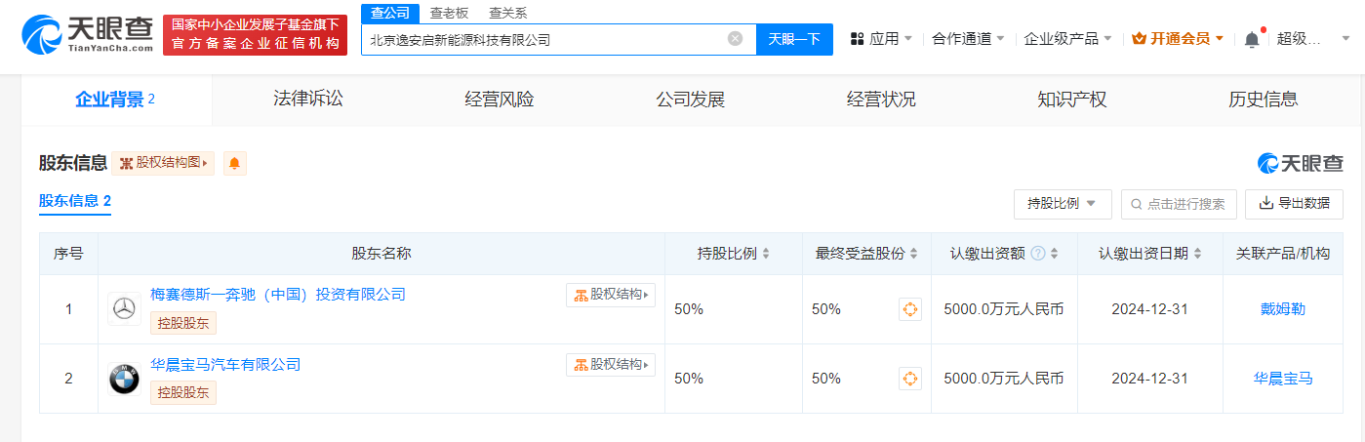Select the 经营风险 tab
The height and width of the screenshot is (442, 1365).
500,100
